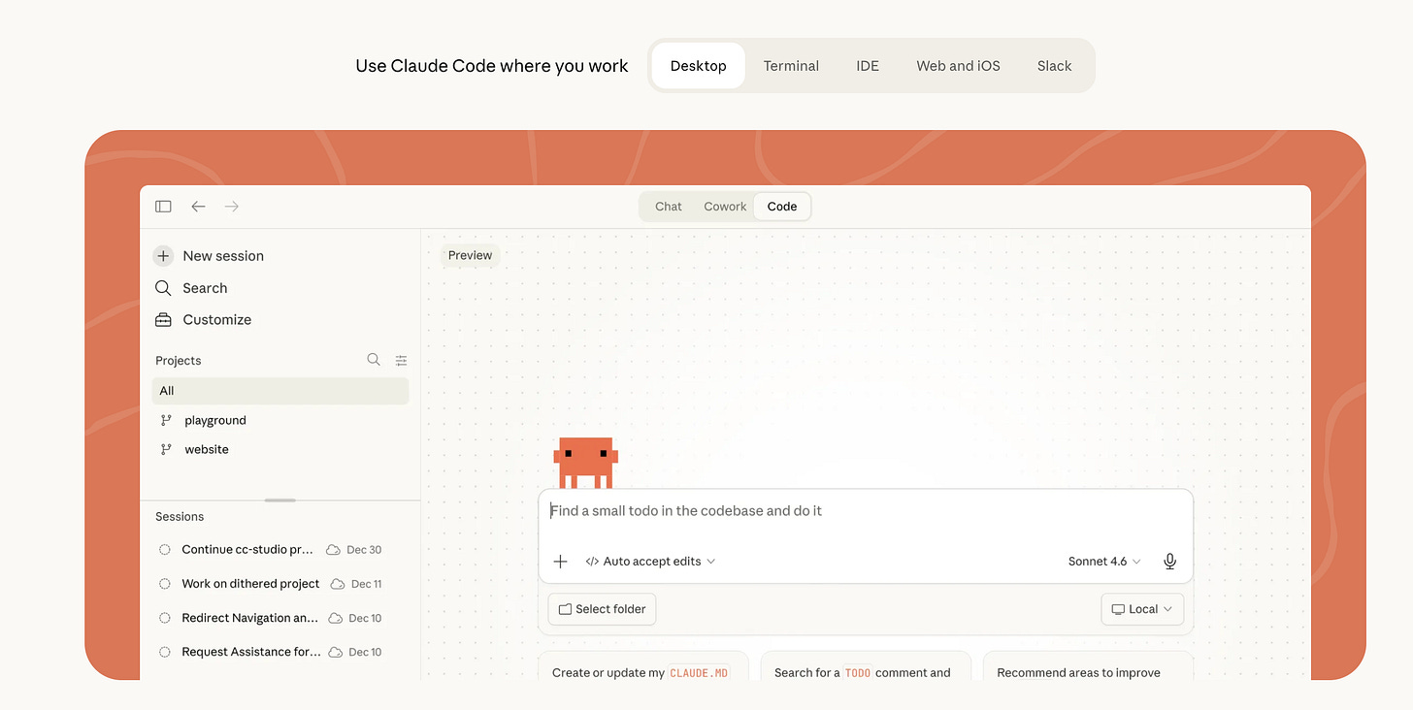Add attachment with the plus icon

click(560, 562)
